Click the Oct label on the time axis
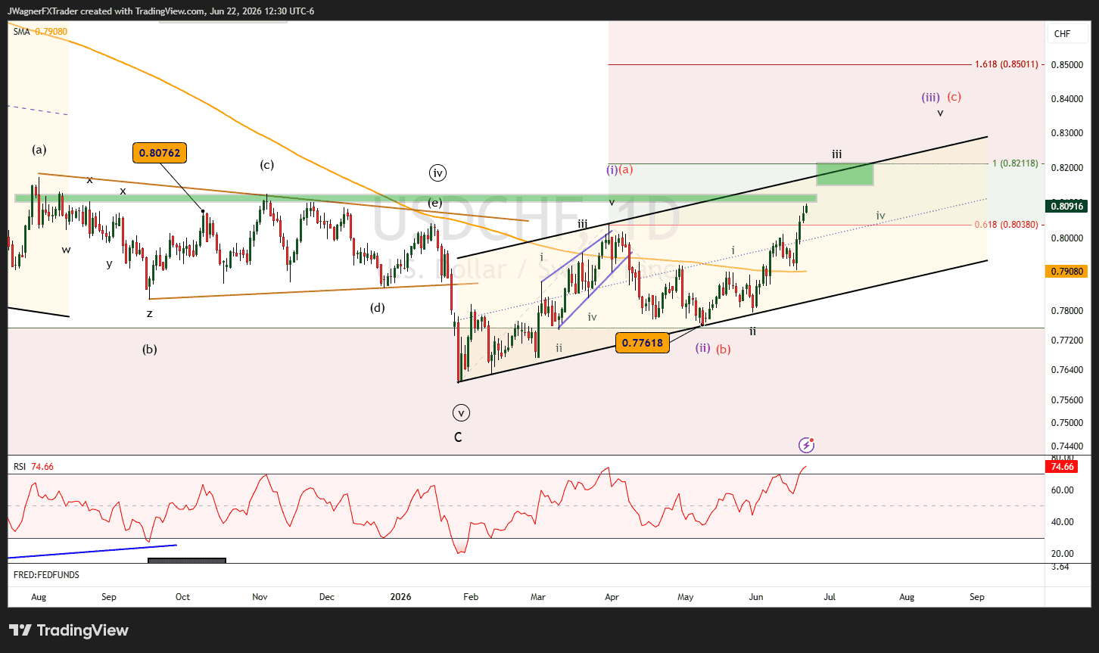The width and height of the screenshot is (1099, 653). 182,597
